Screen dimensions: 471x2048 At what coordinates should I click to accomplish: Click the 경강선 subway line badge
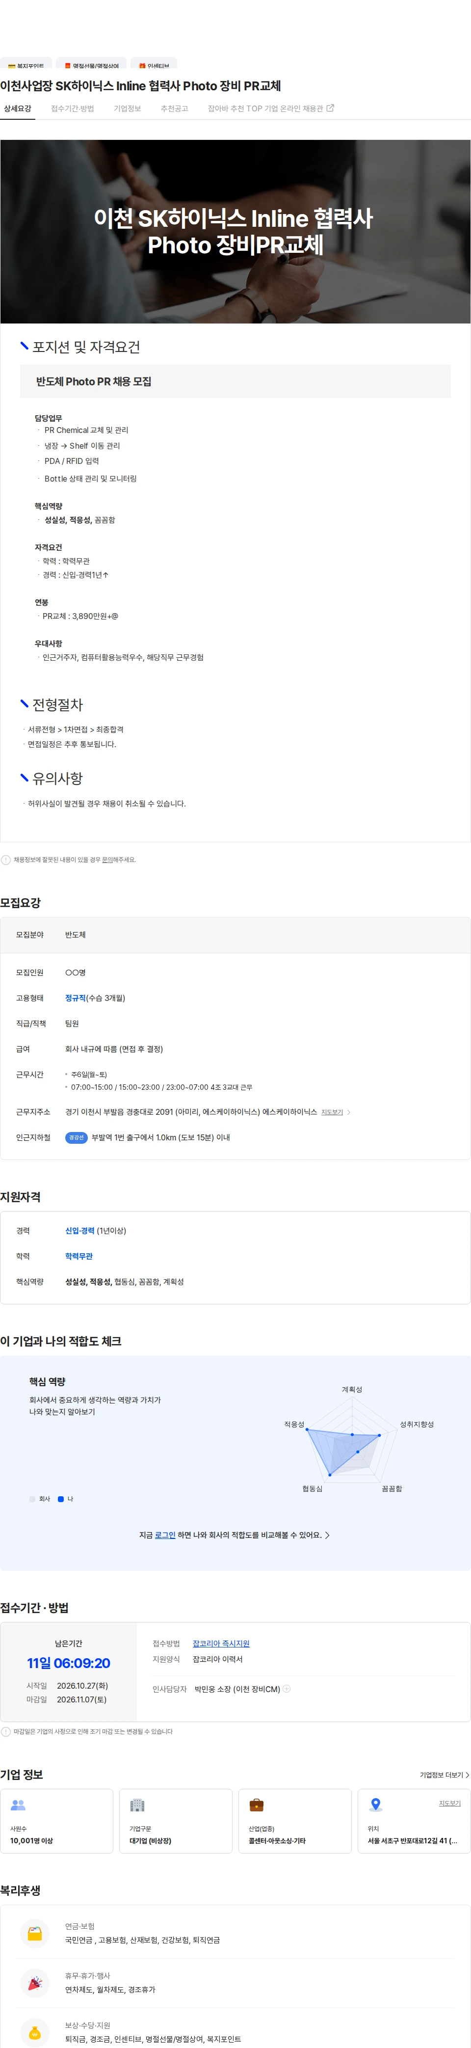pos(76,1138)
